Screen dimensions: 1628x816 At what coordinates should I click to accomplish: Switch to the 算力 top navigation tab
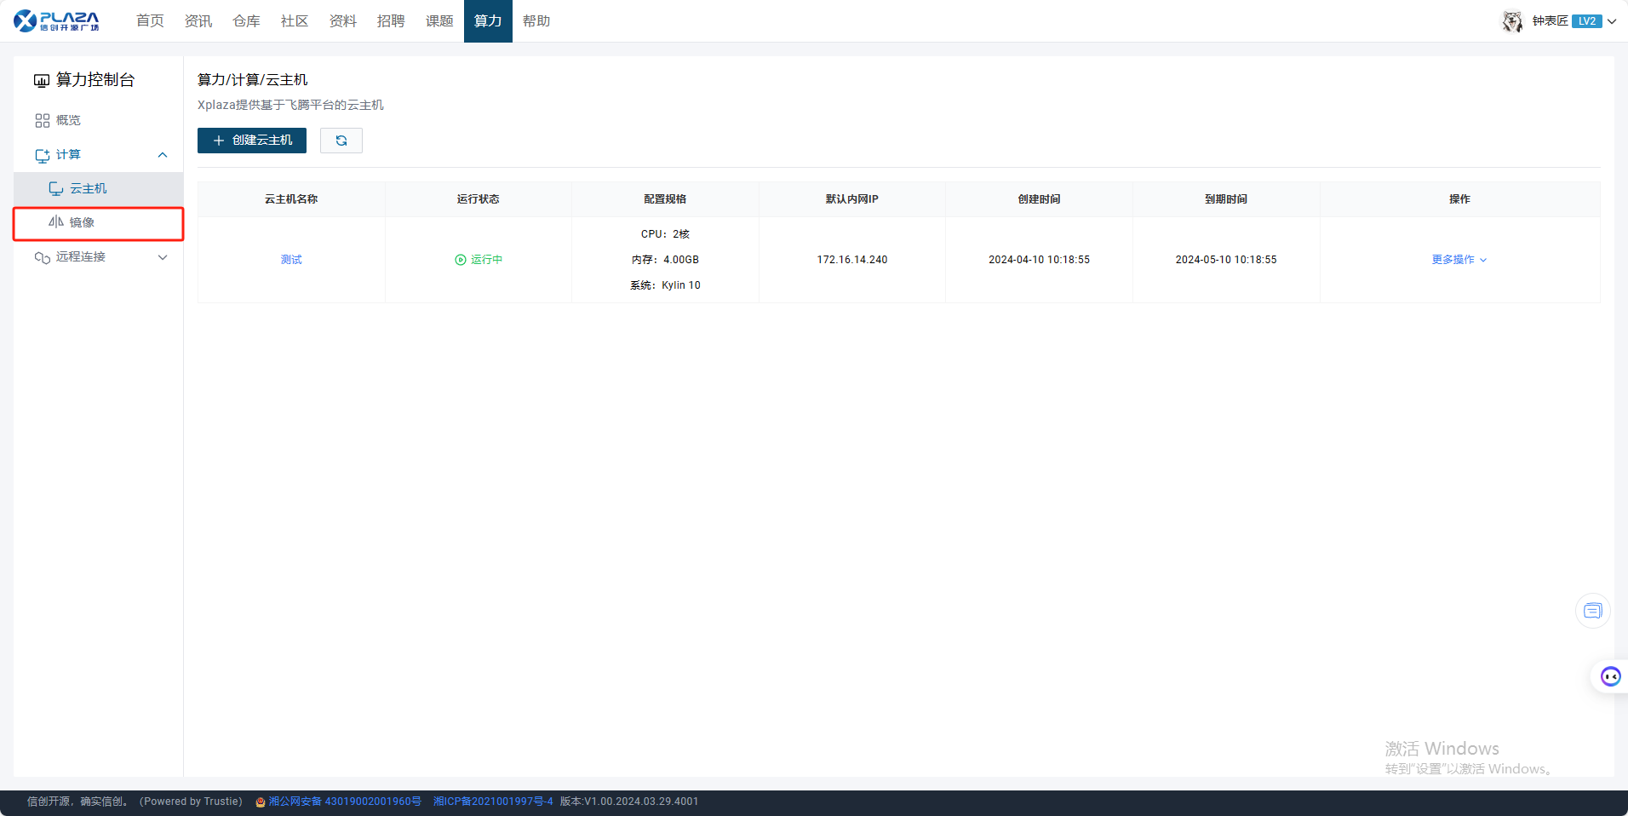tap(488, 21)
